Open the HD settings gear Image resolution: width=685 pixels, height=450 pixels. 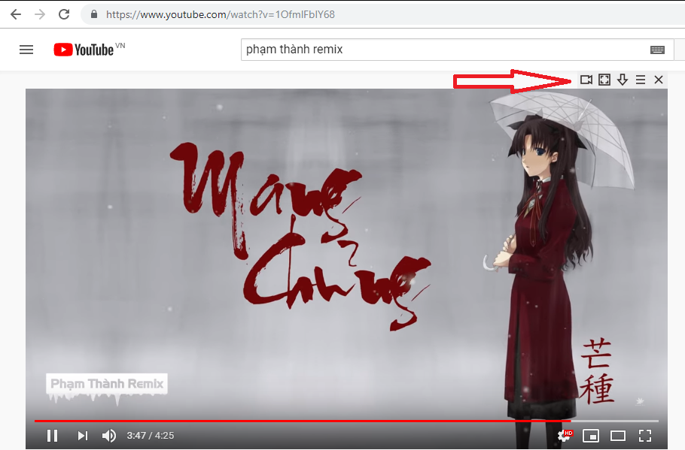(x=565, y=436)
